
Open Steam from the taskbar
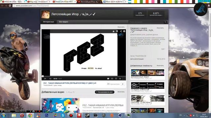(87, 115)
